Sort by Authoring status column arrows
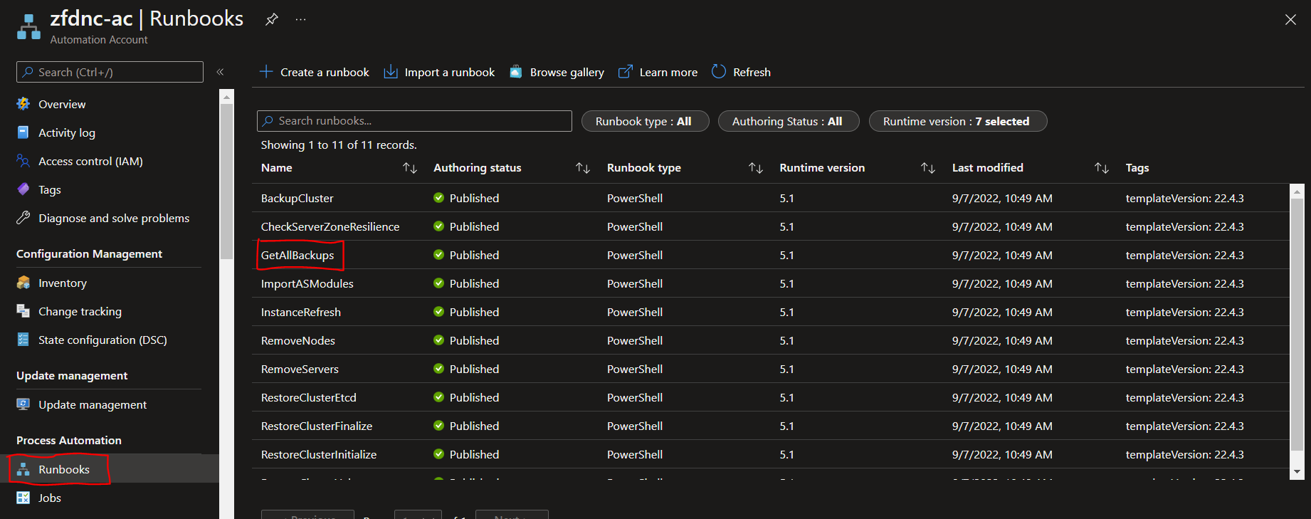The width and height of the screenshot is (1311, 519). 583,168
